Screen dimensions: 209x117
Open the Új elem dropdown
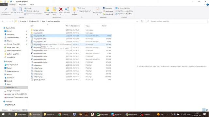pyautogui.click(x=82, y=8)
